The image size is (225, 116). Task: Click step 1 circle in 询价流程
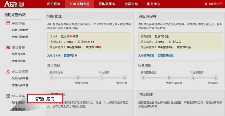pyautogui.click(x=52, y=78)
